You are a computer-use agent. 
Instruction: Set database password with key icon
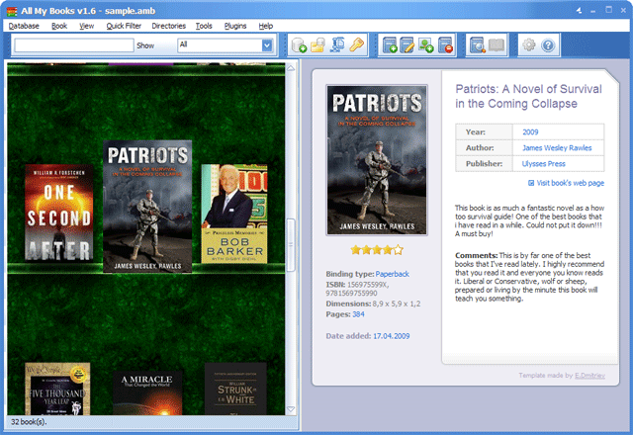pos(356,44)
